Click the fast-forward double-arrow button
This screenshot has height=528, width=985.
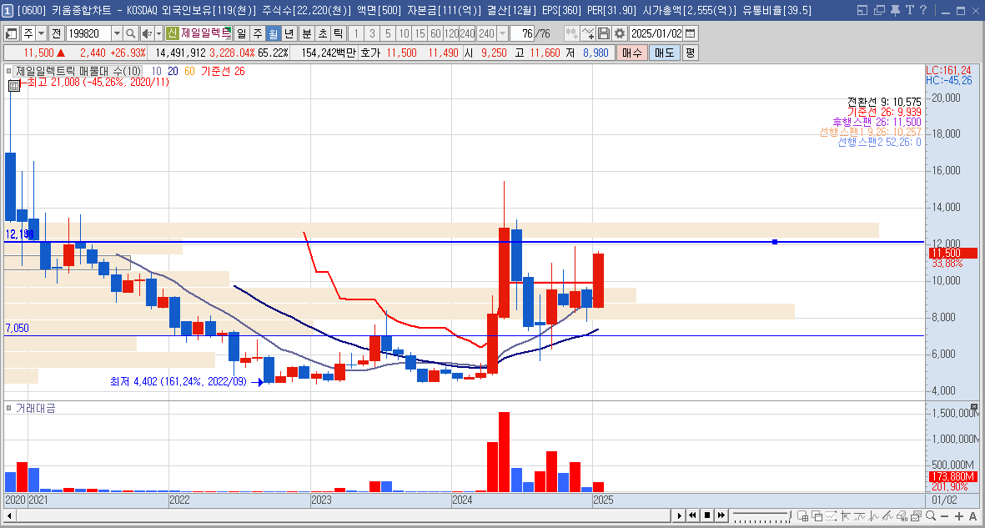point(721,515)
